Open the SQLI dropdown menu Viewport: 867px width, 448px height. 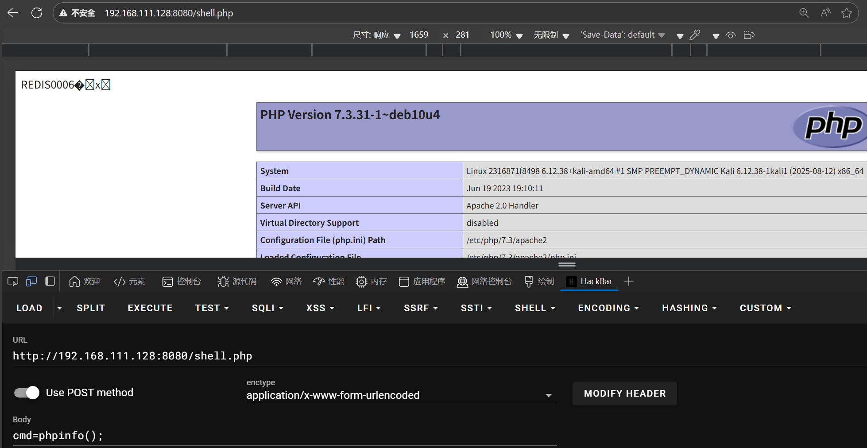268,308
